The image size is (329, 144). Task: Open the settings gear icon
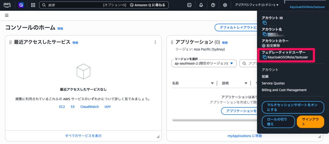click(225, 5)
